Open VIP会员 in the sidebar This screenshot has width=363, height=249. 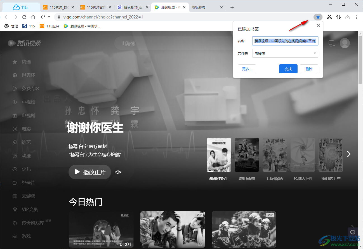point(25,209)
